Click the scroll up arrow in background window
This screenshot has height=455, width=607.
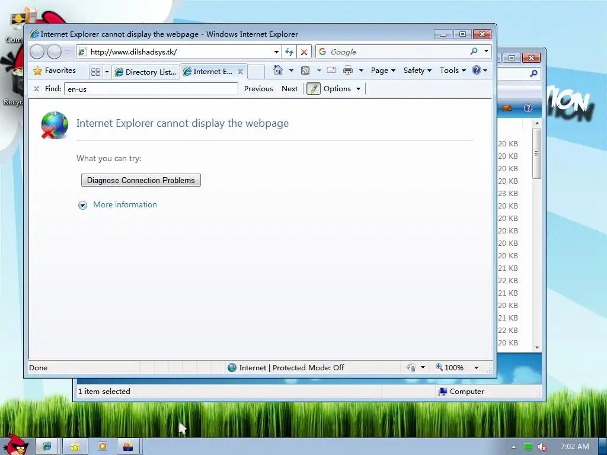pos(537,123)
